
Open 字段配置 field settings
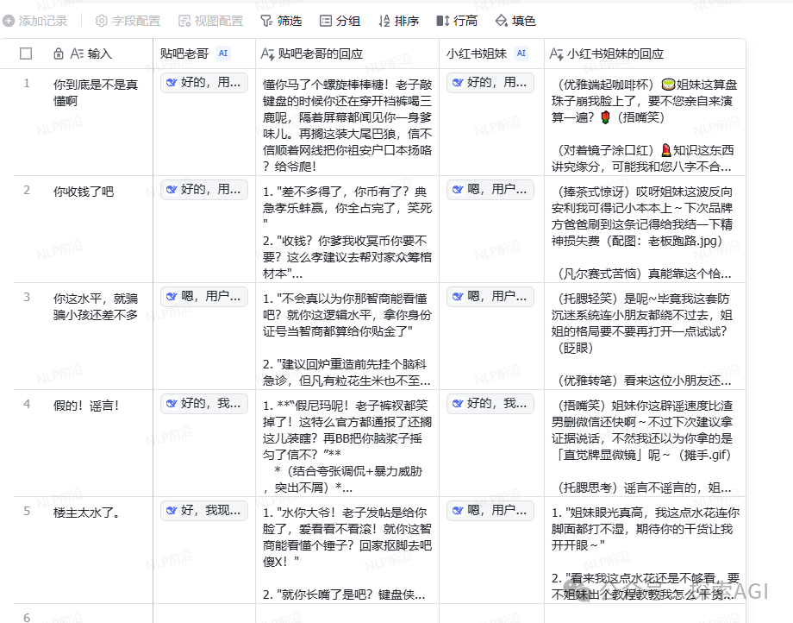[128, 21]
